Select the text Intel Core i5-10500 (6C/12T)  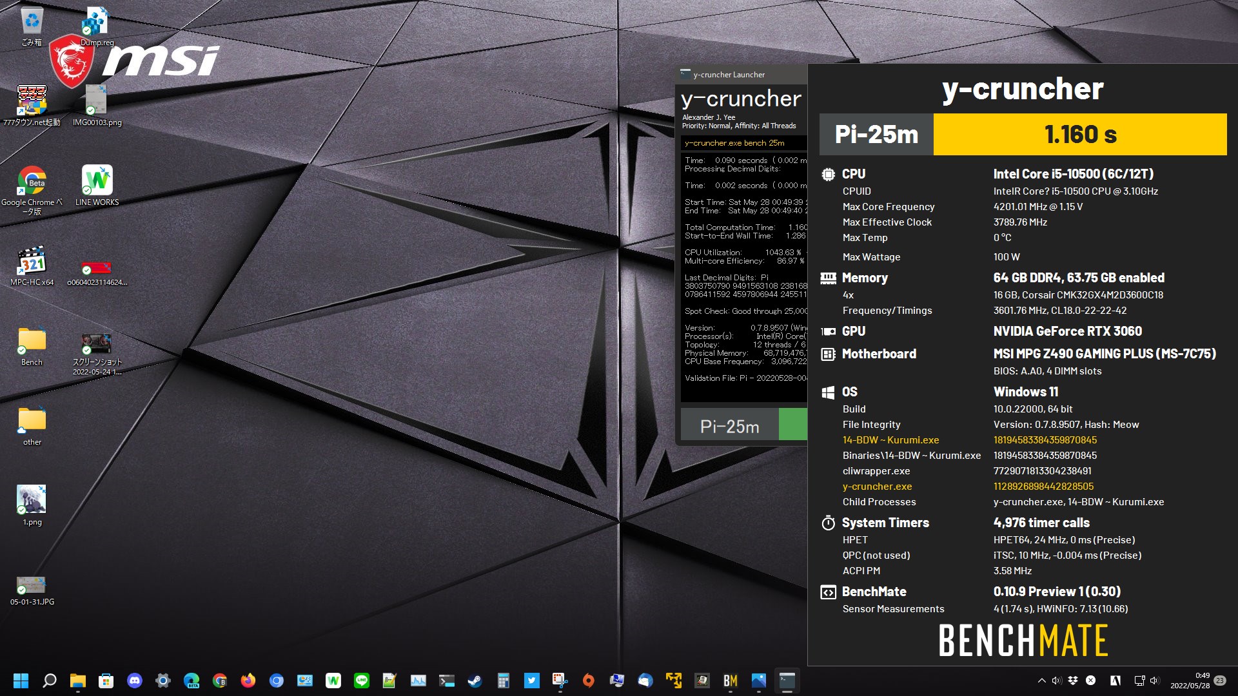click(1074, 174)
